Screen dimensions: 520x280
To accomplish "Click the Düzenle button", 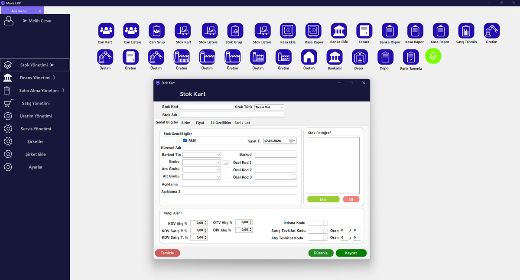I will pos(321,253).
